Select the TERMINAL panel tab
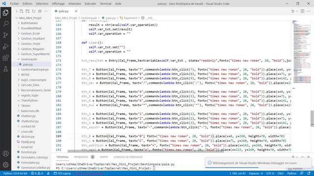This screenshot has width=314, height=176. pos(62,157)
